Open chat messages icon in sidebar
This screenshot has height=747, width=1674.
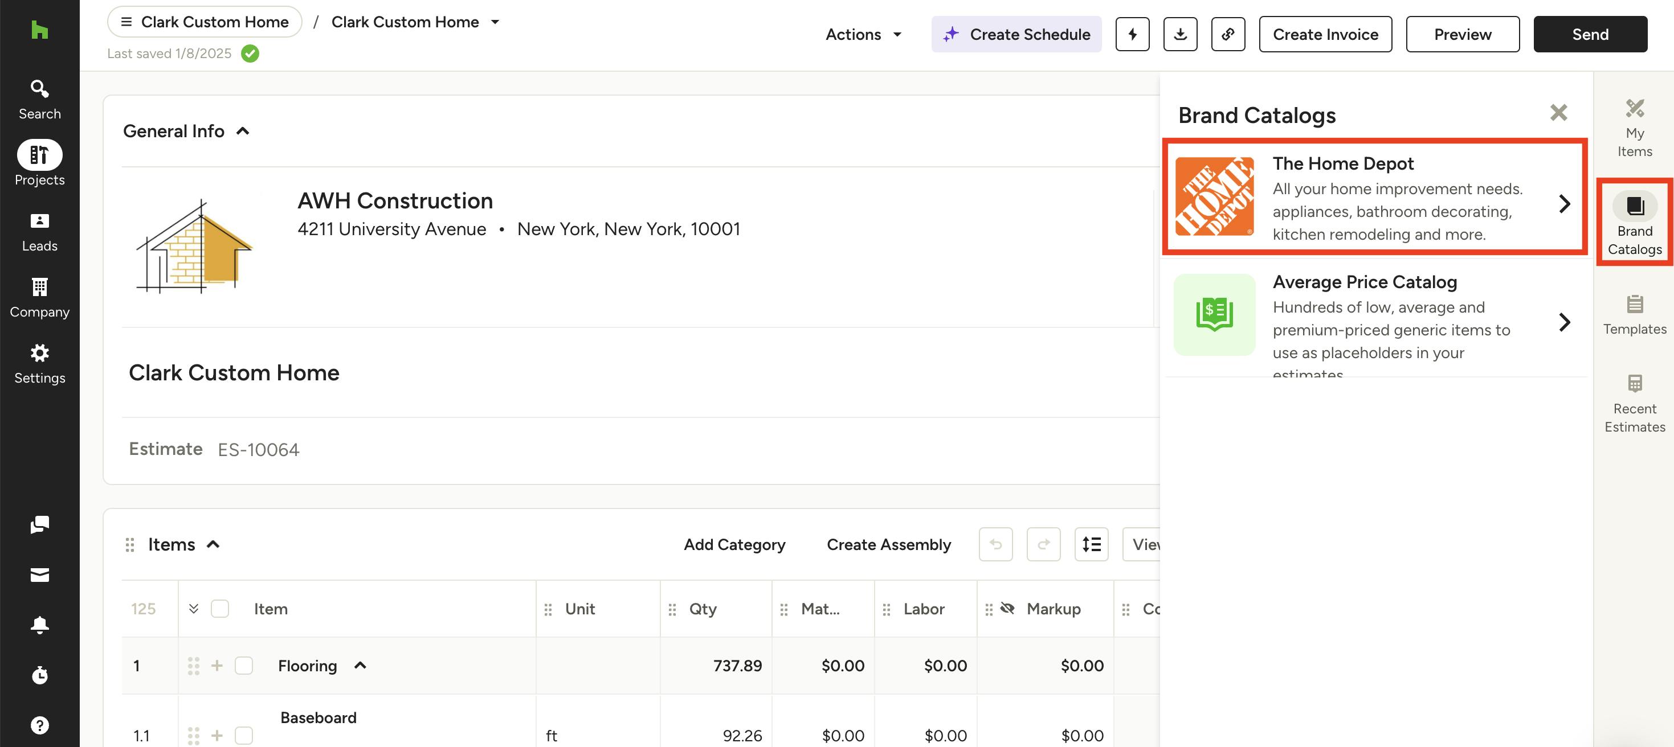[40, 524]
